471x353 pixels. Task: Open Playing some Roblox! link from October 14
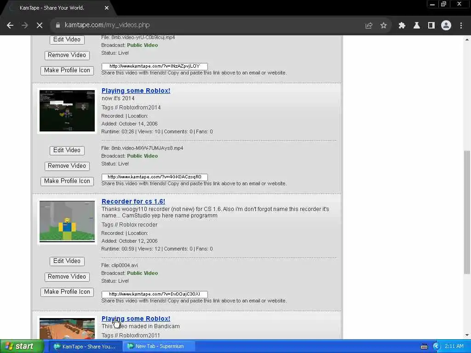point(136,91)
